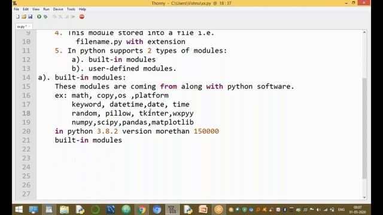The width and height of the screenshot is (383, 215).
Task: Click the ENG language indicator
Action: 341,210
